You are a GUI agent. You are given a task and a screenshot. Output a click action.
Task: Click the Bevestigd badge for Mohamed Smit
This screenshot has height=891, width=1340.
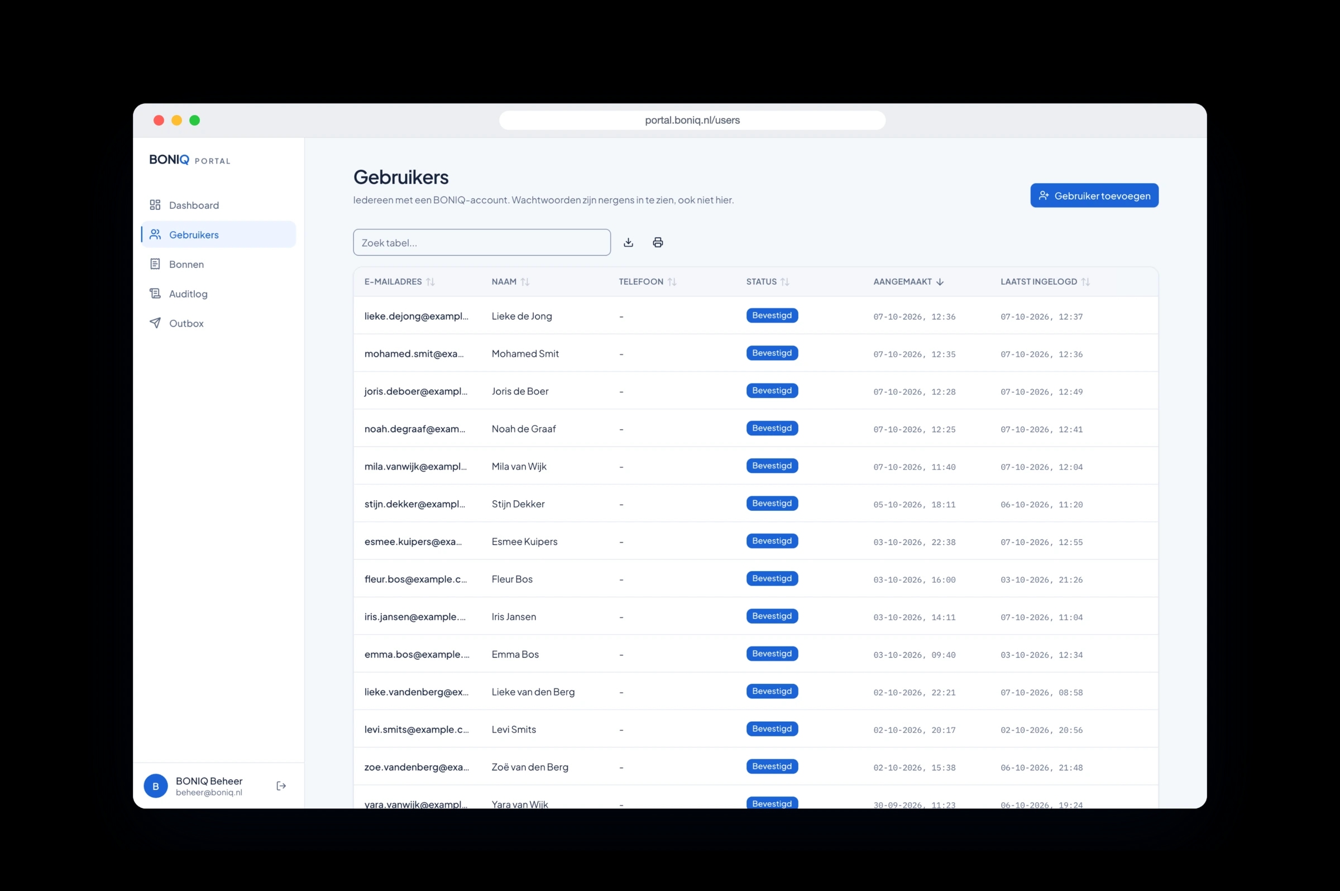(x=772, y=353)
